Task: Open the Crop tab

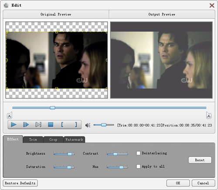Action: point(53,139)
